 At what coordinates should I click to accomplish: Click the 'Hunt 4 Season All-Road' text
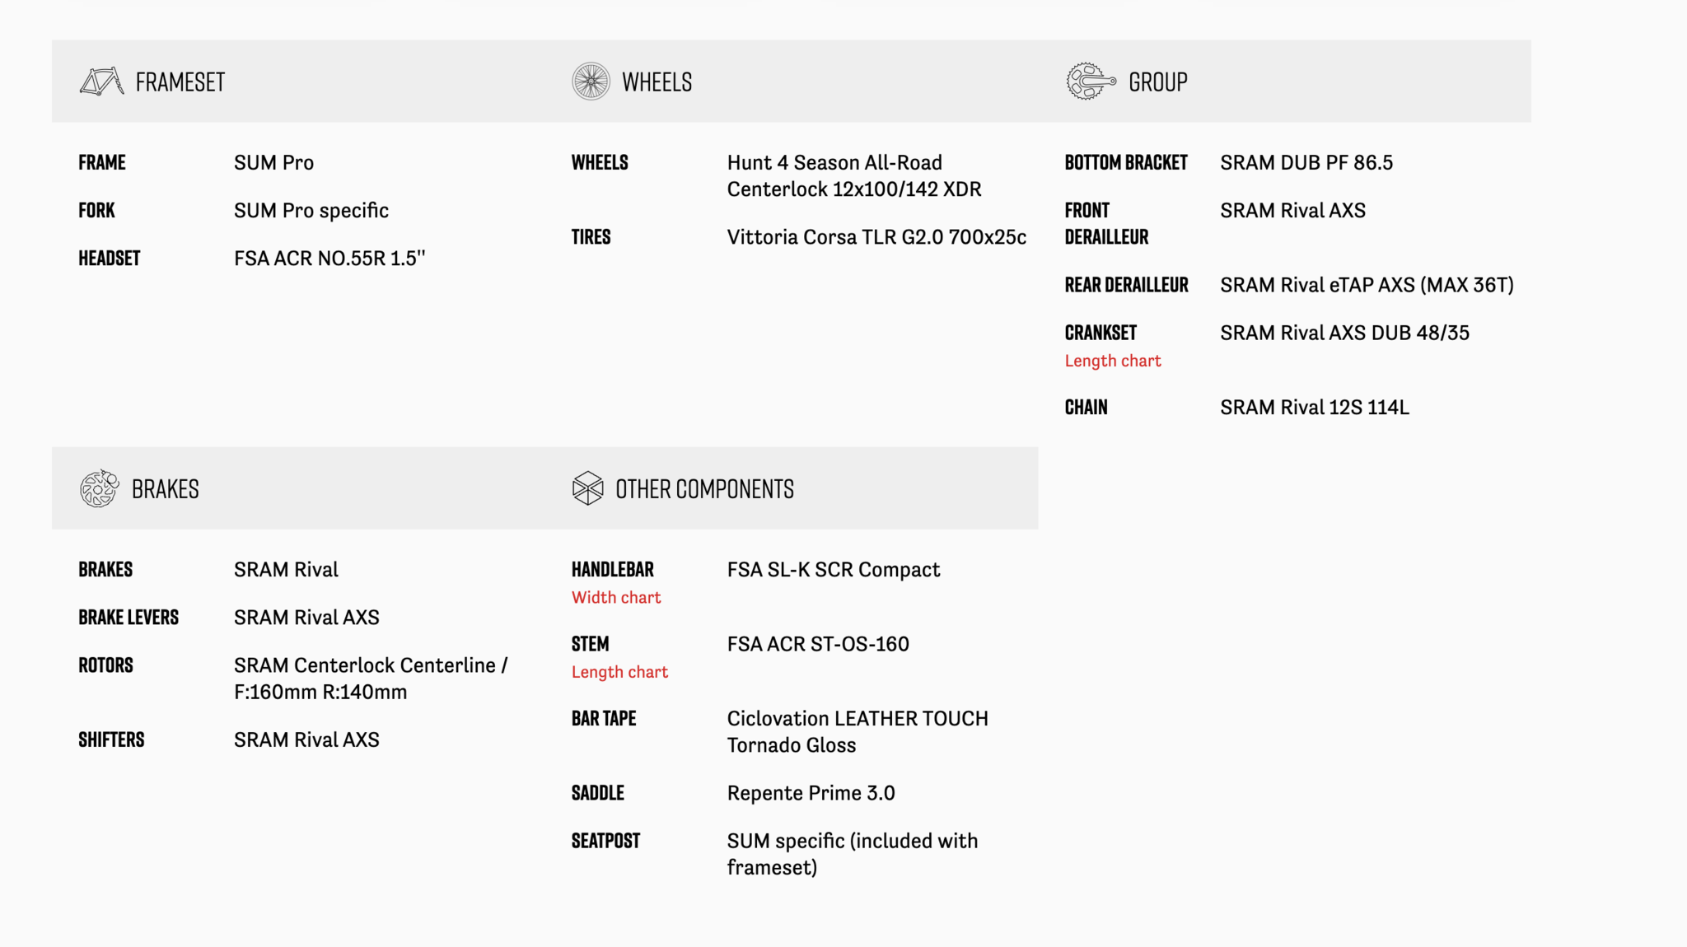click(x=834, y=162)
